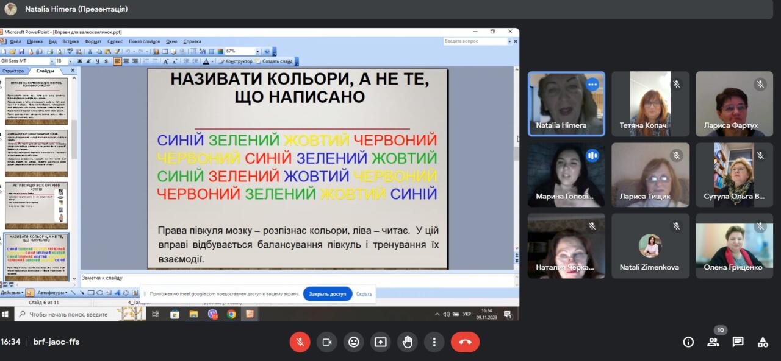
Task: Toggle Italic (К) formatting
Action: pyautogui.click(x=88, y=61)
